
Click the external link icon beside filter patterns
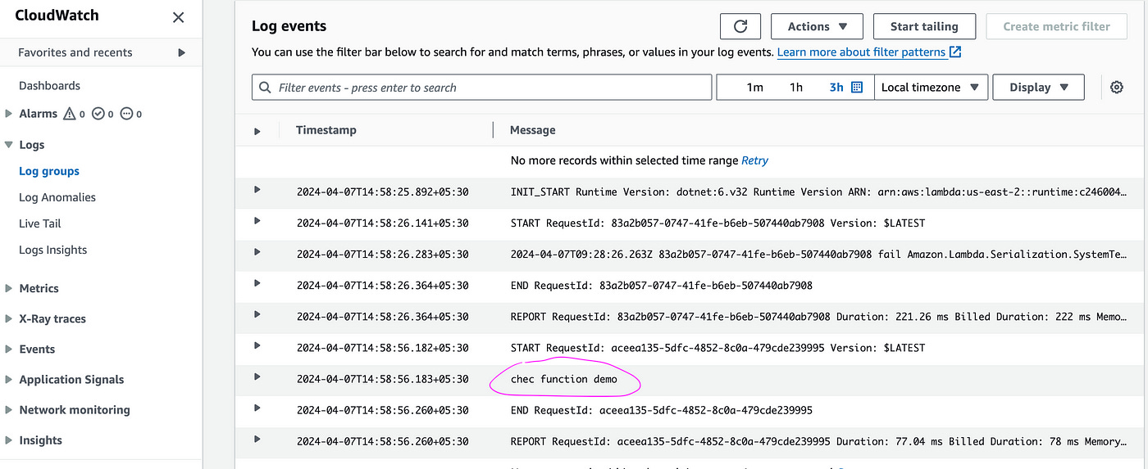click(x=955, y=52)
